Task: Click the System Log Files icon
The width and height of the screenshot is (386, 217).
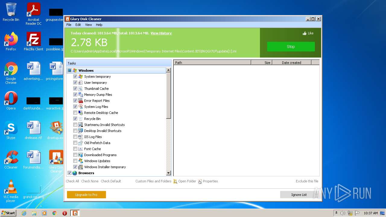Action: point(81,107)
